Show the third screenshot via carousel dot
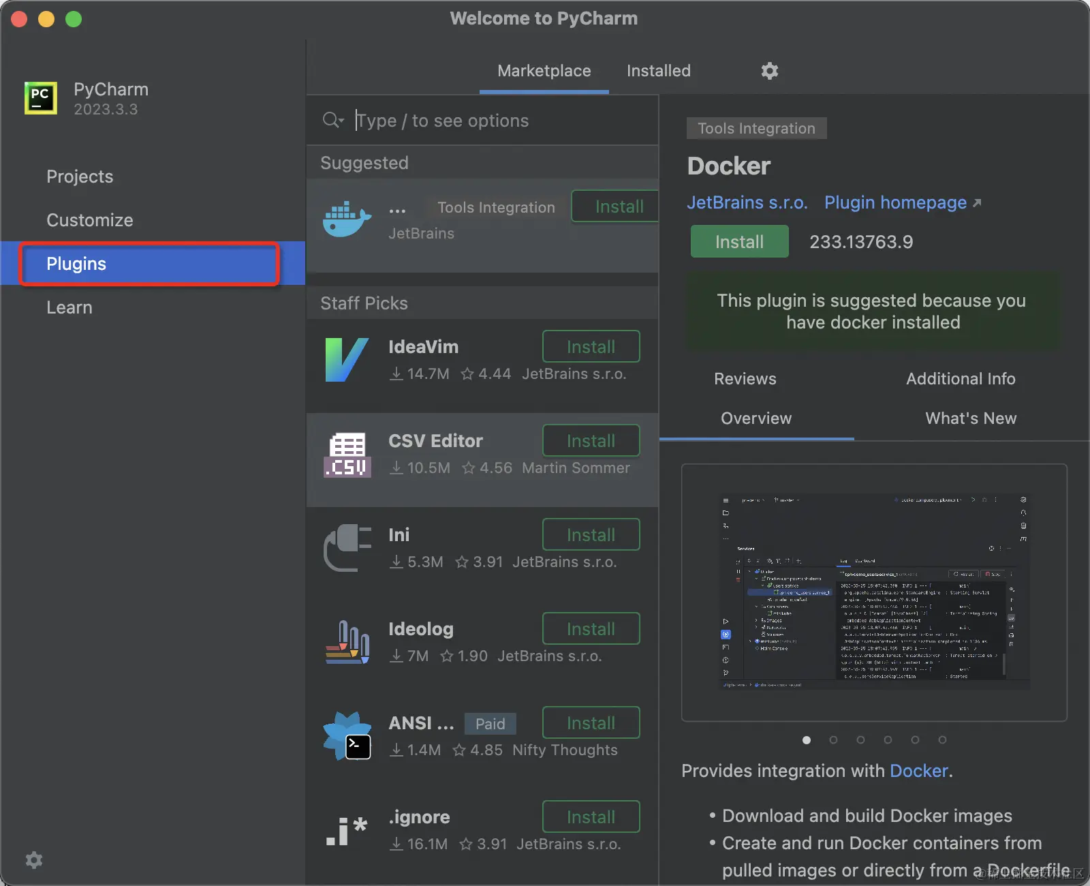Image resolution: width=1090 pixels, height=886 pixels. click(x=860, y=740)
